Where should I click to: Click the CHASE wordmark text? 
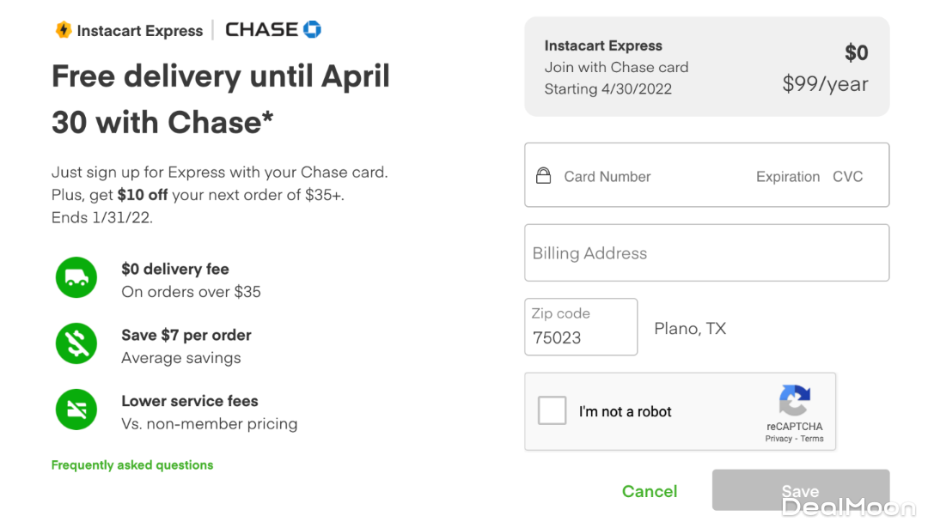[262, 30]
